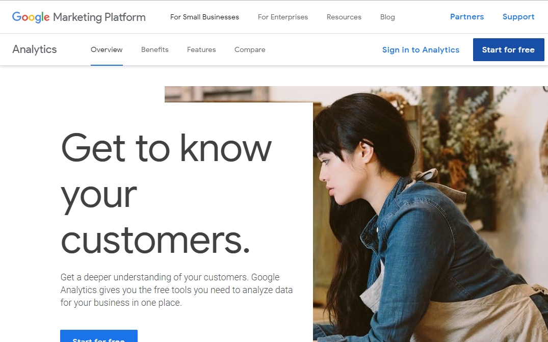Screen dimensions: 548x342
Task: Switch to the Compare tab
Action: (x=250, y=49)
